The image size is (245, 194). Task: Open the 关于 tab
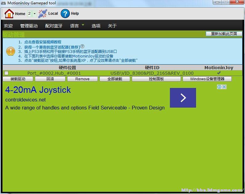[112, 26]
